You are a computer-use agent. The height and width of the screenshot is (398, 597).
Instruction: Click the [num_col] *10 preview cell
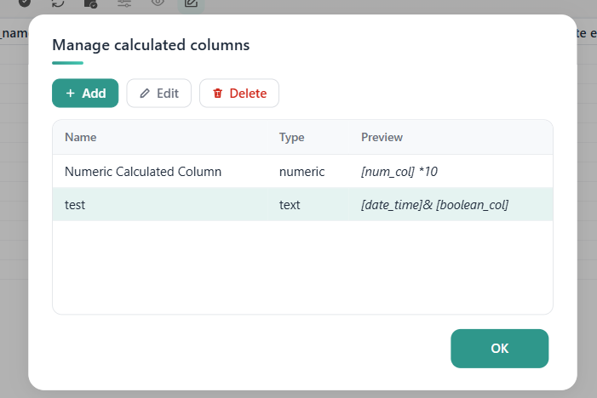click(x=399, y=172)
